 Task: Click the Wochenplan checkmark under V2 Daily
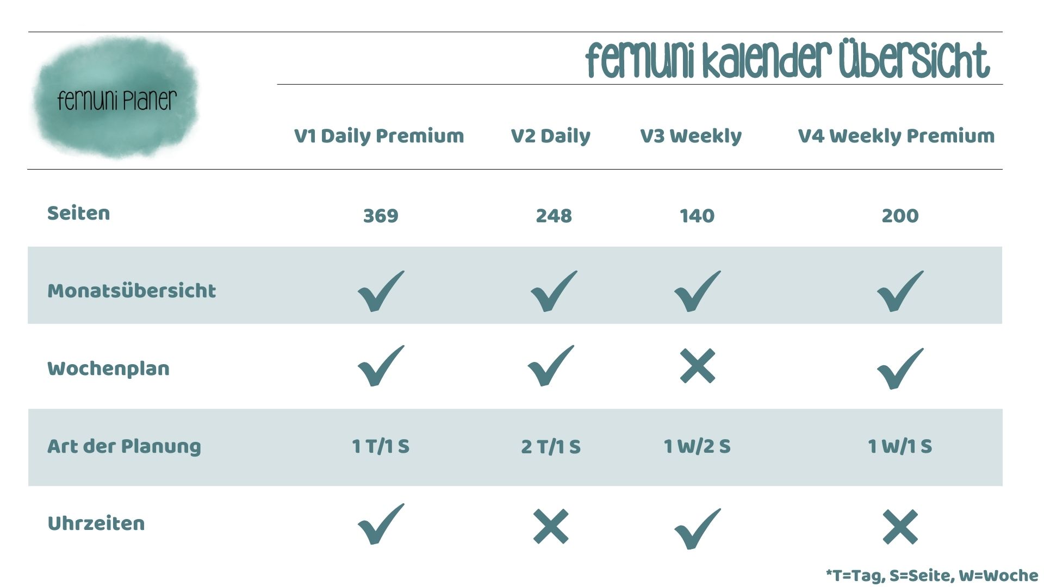pos(551,366)
